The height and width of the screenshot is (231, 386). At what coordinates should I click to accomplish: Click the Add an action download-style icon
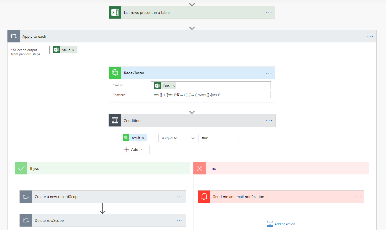[x=270, y=224]
